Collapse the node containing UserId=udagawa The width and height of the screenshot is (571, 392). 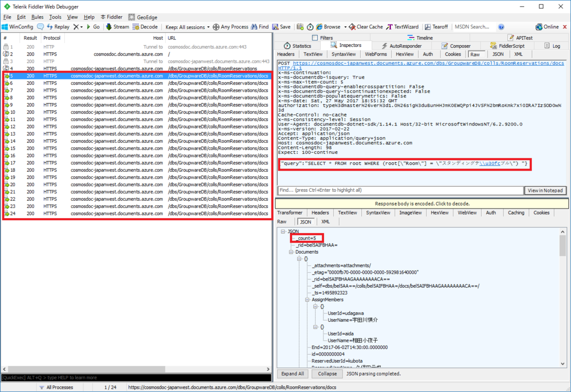tap(316, 306)
